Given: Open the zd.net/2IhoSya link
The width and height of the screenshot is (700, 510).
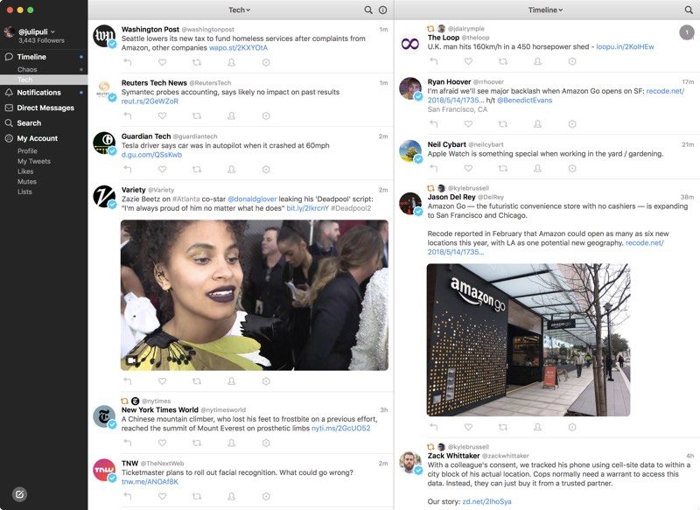Looking at the screenshot, I should (486, 501).
